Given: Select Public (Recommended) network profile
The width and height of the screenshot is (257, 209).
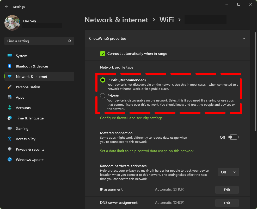Looking at the screenshot, I should (103, 80).
